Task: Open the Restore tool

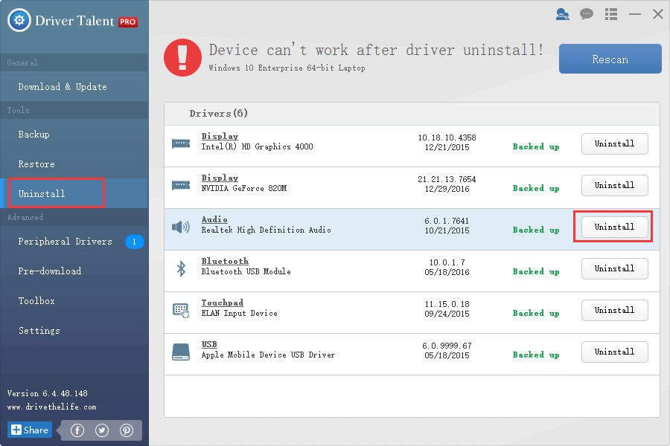Action: point(74,164)
